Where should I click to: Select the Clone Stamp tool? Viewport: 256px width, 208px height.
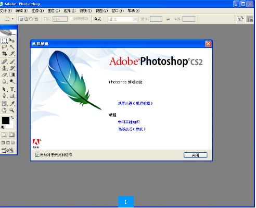[x=4, y=68]
